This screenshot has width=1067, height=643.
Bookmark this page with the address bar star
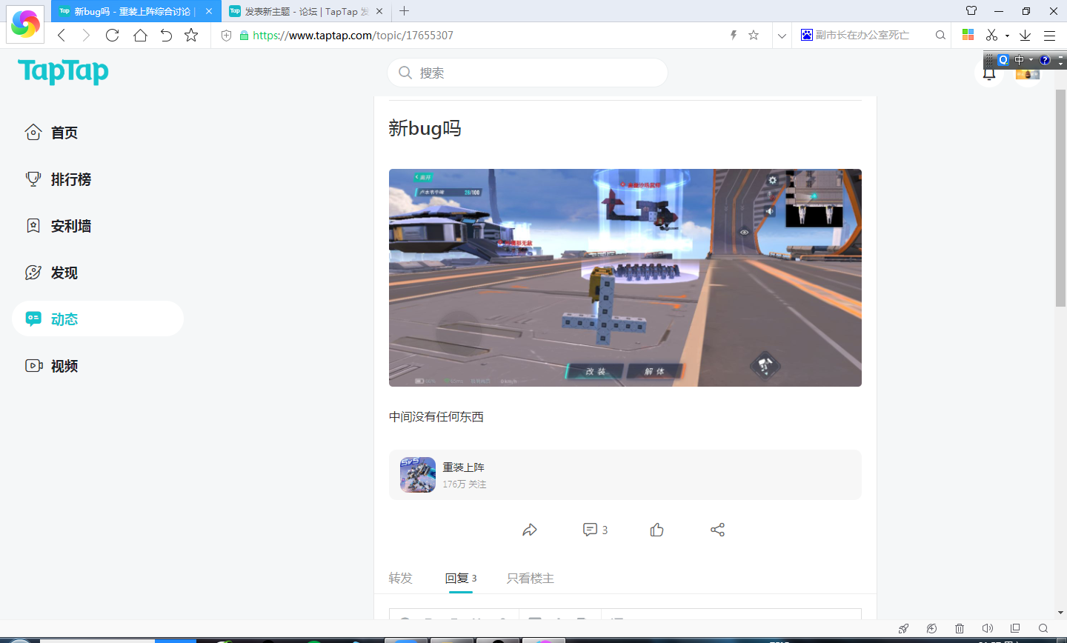pos(754,35)
